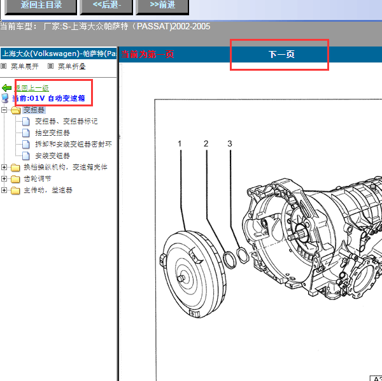The image size is (382, 381).
Task: Click the computer icon beside 当前:01V 自动变速箱
Action: click(5, 98)
